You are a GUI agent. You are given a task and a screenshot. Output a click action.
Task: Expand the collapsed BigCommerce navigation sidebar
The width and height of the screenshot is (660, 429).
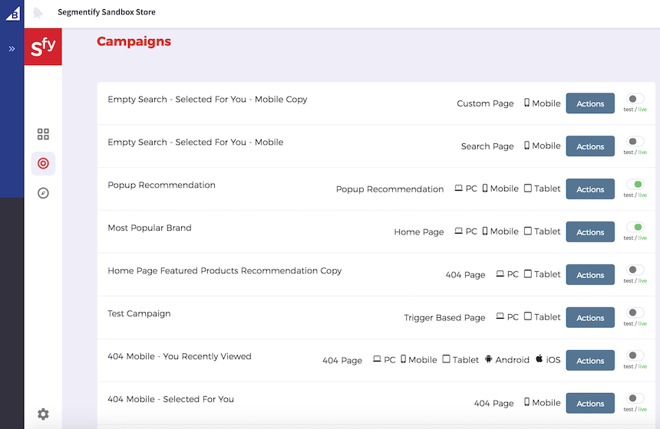tap(12, 48)
